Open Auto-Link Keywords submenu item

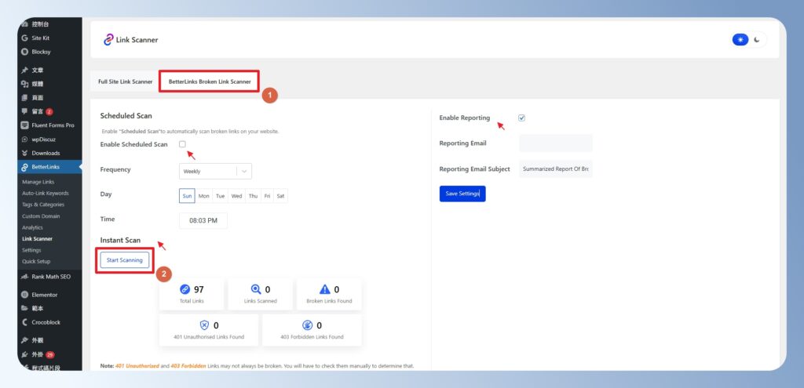(45, 193)
